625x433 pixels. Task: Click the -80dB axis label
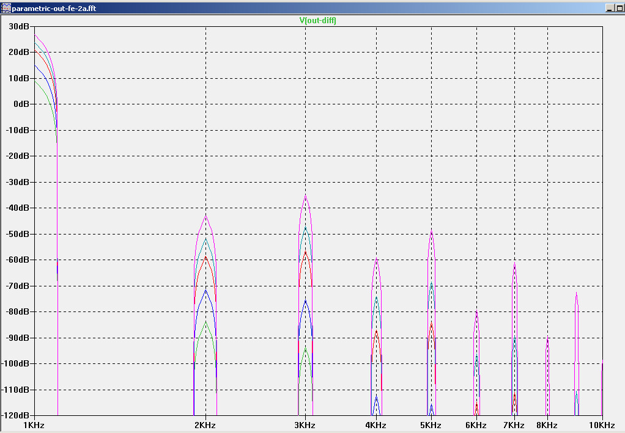(18, 311)
